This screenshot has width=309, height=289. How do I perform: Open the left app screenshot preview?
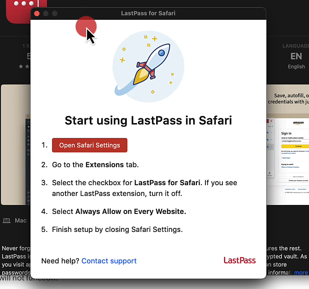tap(16, 144)
